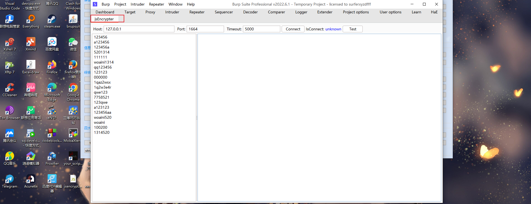Open the Xshell 7 desktop icon
This screenshot has width=531, height=204.
(x=10, y=44)
